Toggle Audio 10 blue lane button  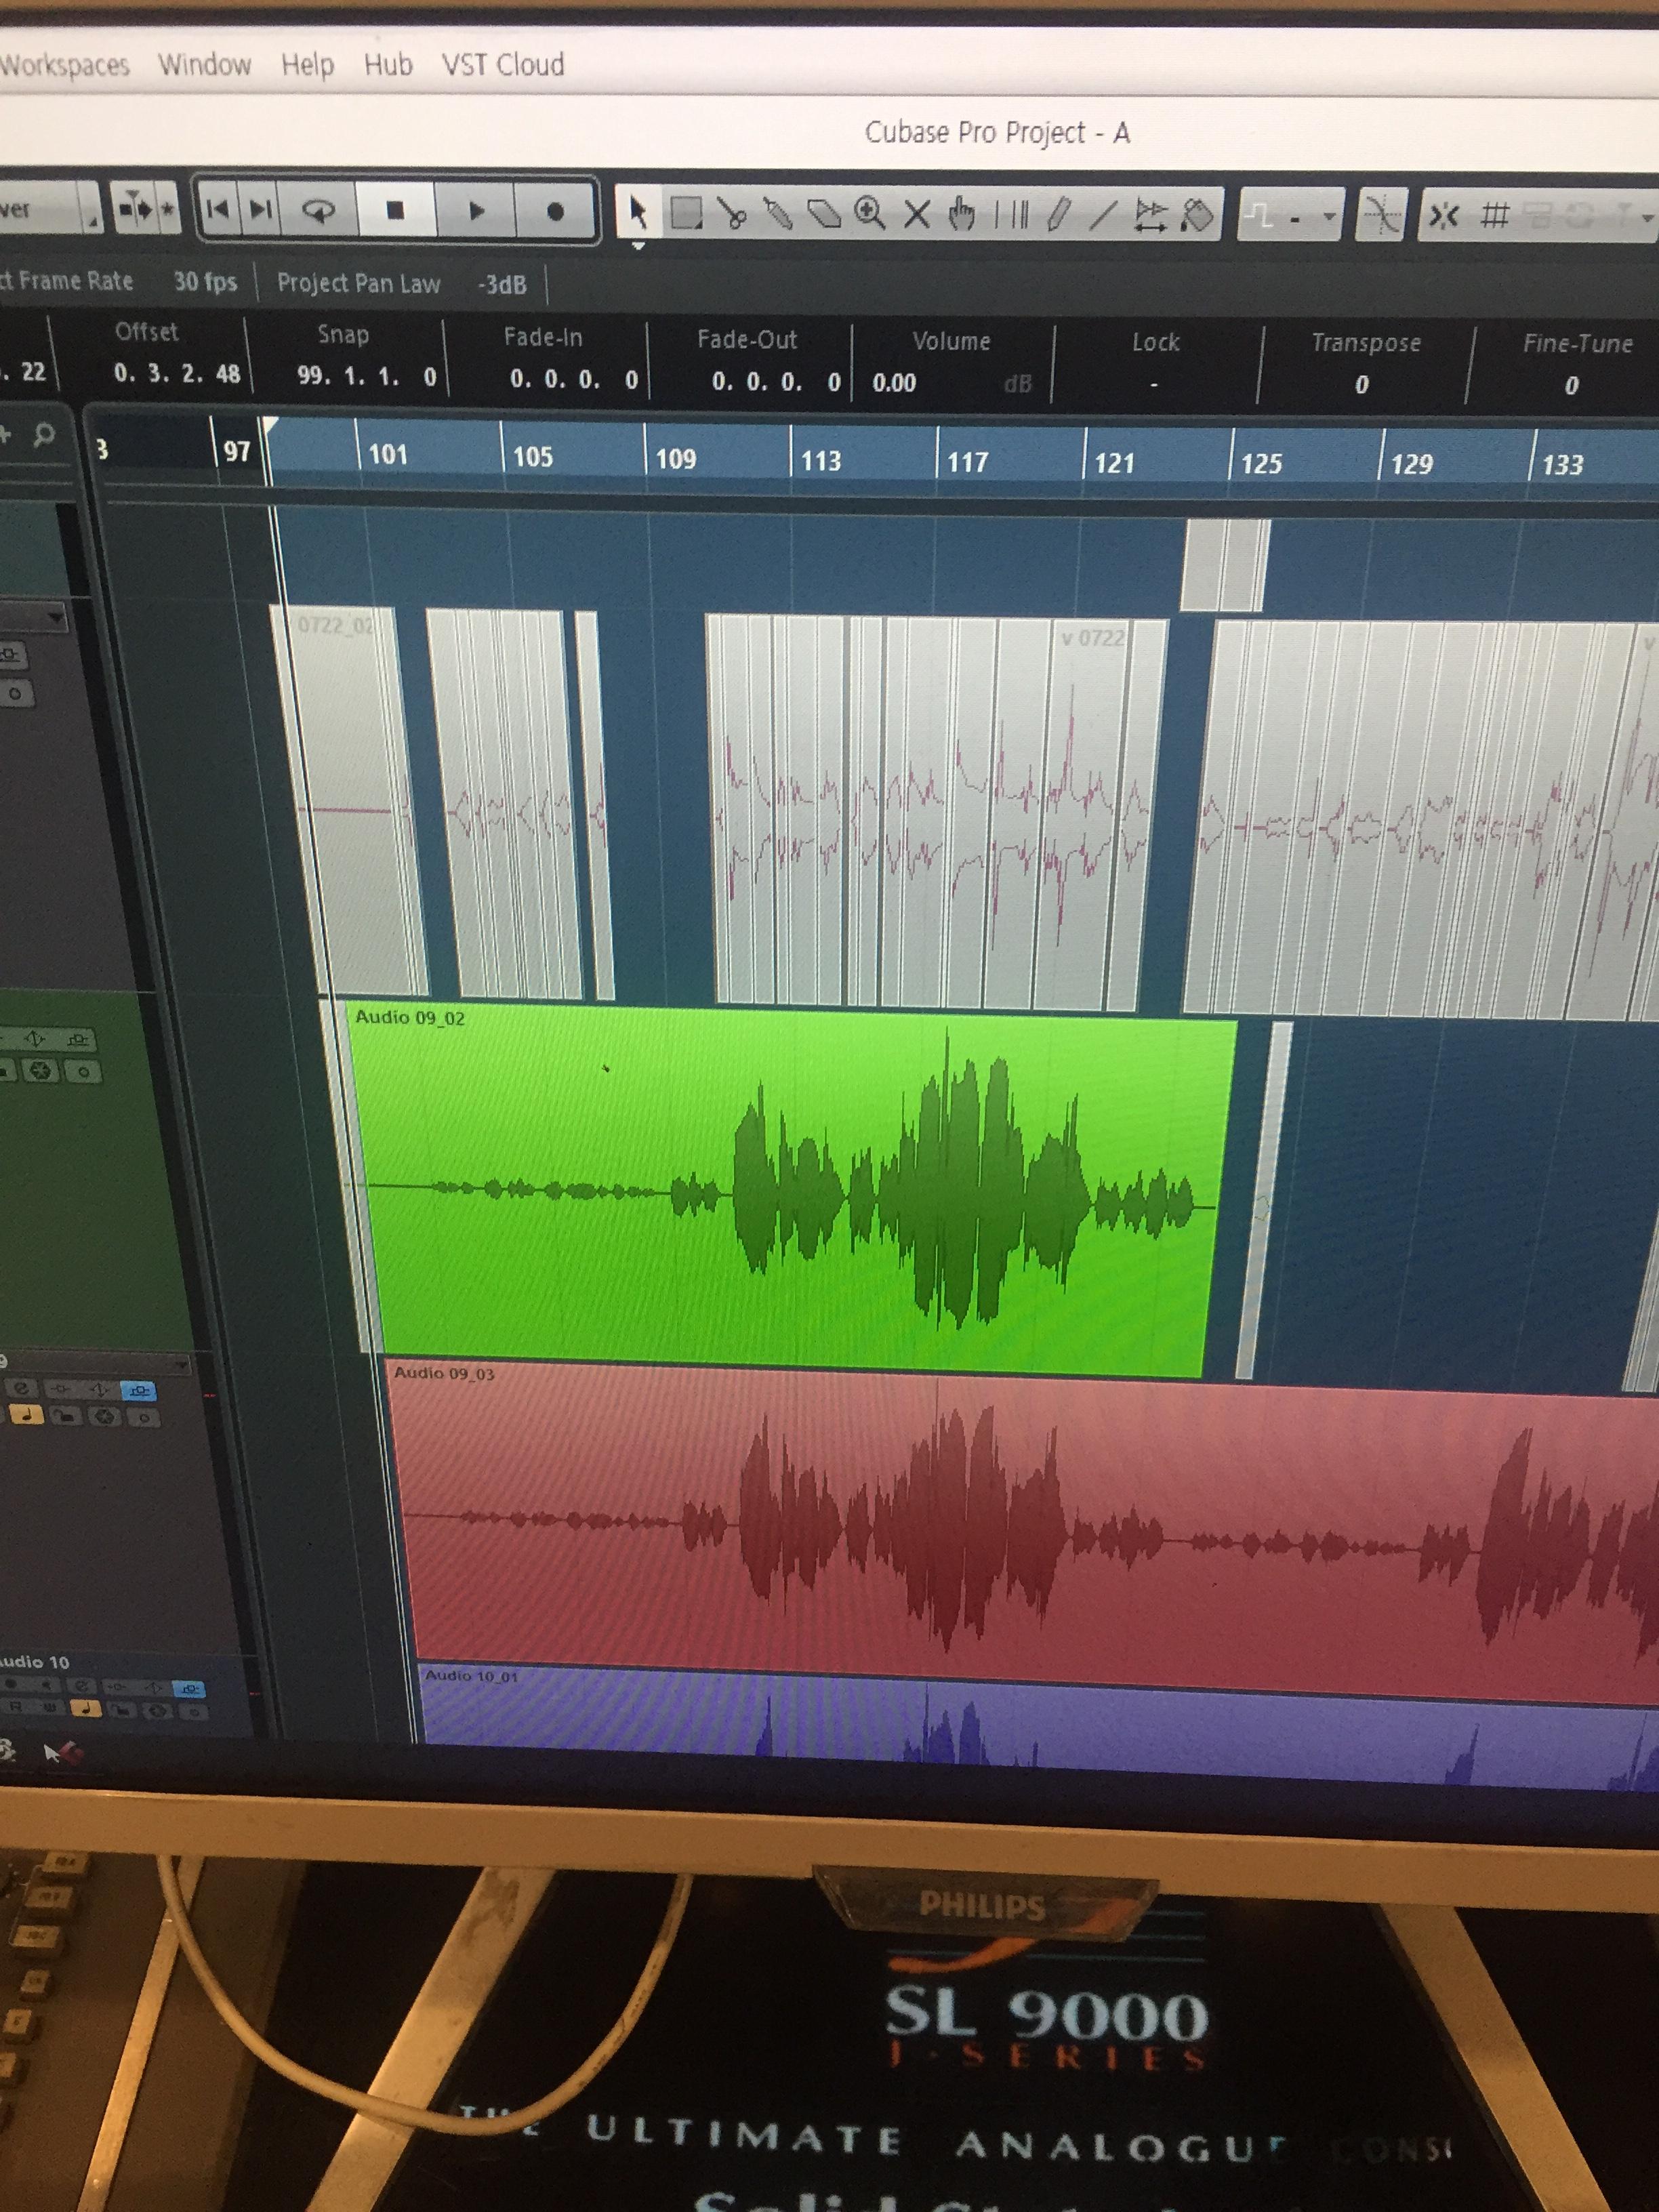tap(189, 1688)
